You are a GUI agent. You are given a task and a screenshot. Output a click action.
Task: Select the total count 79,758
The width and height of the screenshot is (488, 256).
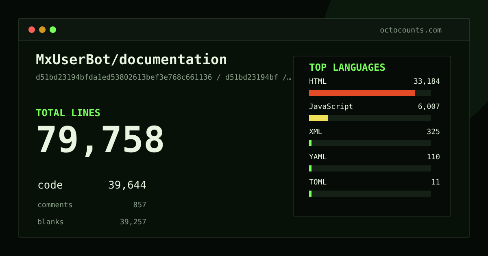[100, 140]
